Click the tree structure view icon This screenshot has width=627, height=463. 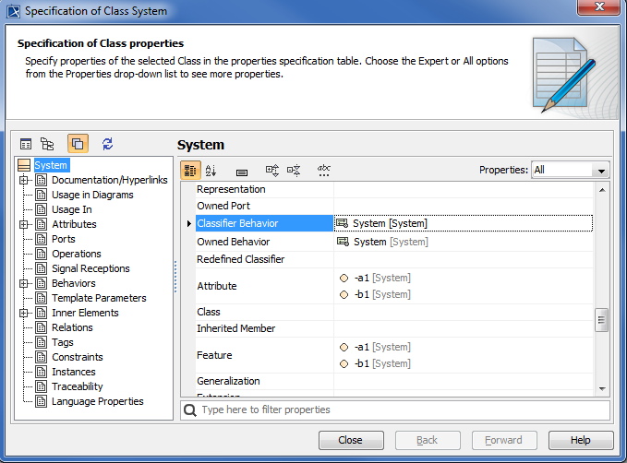click(47, 144)
